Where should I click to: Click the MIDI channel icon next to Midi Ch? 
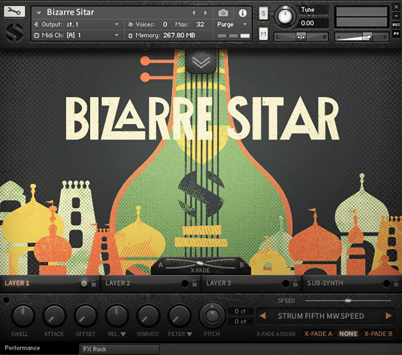pyautogui.click(x=37, y=35)
